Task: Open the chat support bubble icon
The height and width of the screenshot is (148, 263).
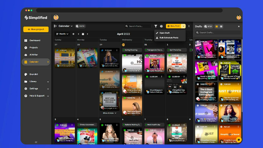Action: pos(239,139)
